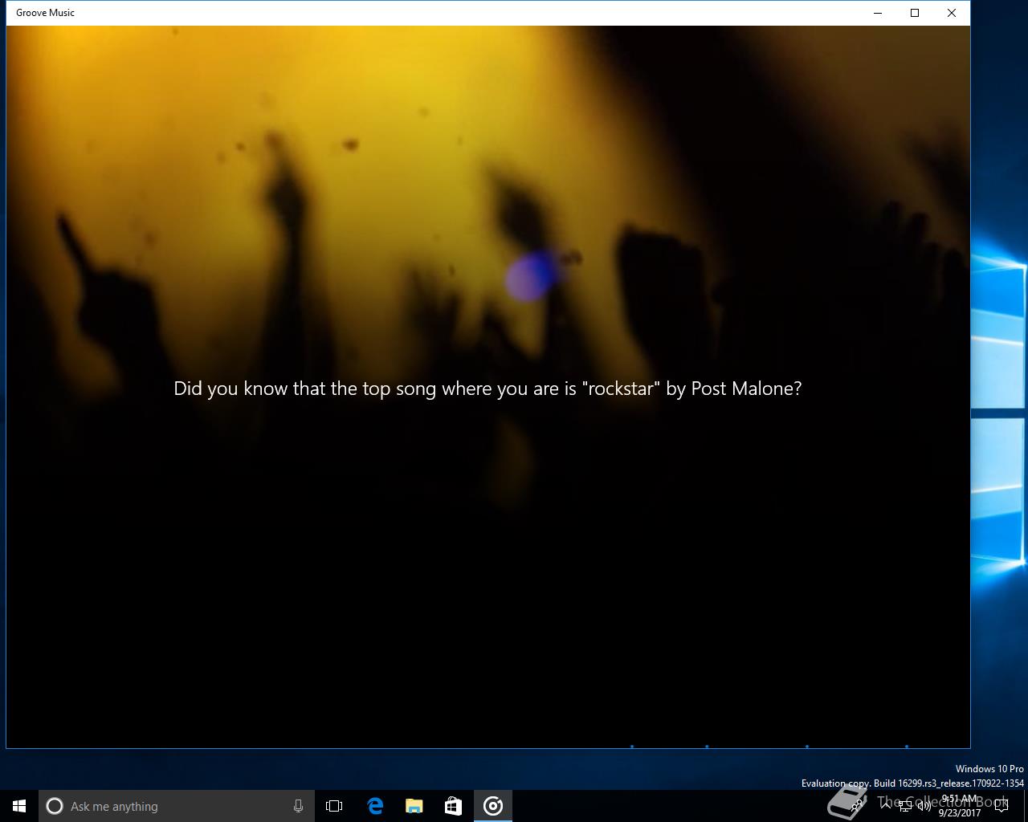Screen dimensions: 1028x822
Task: Click the Cortana circle icon
Action: tap(55, 806)
